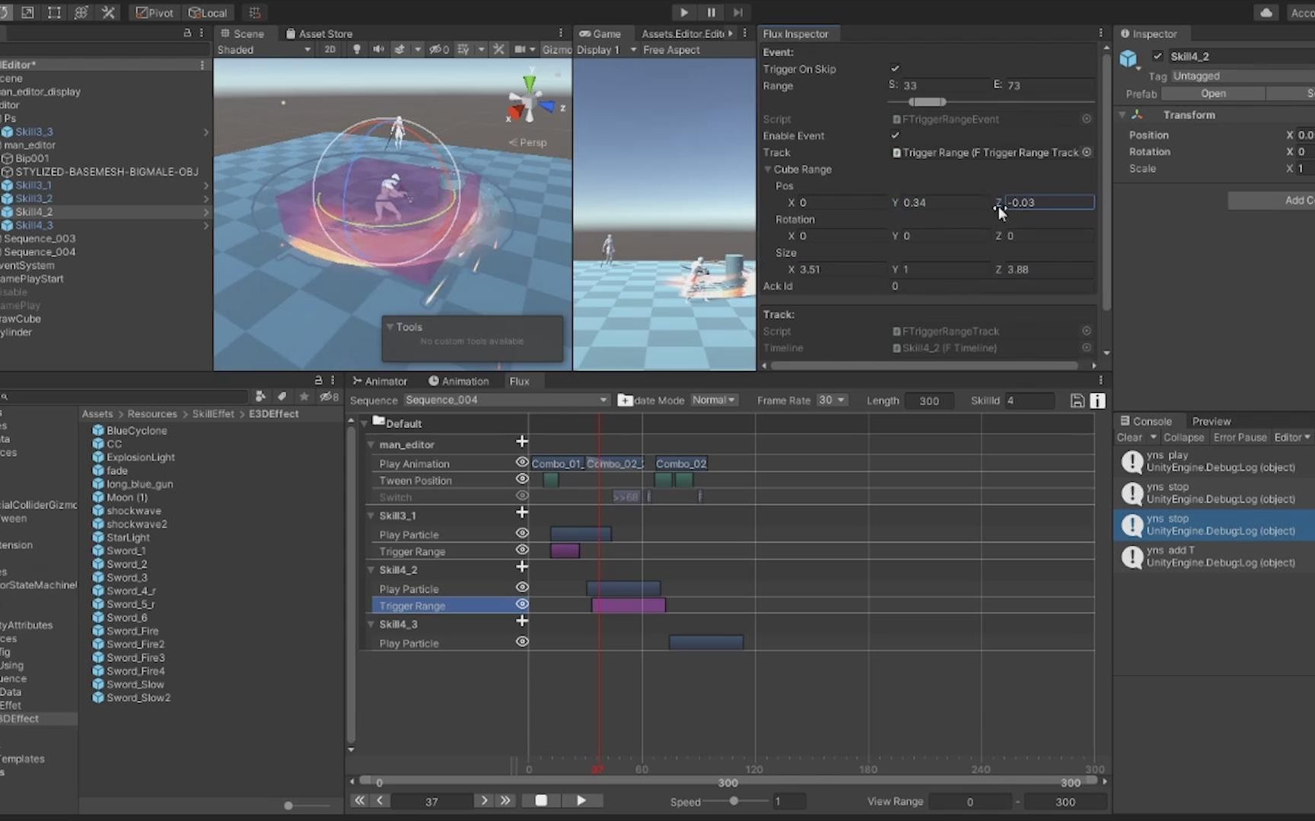This screenshot has height=821, width=1315.
Task: Collapse the Skill4_2 group in the timeline
Action: 371,569
